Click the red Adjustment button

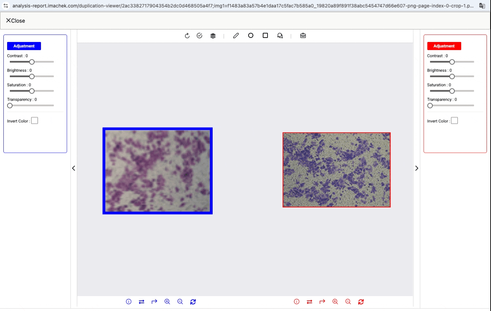444,46
